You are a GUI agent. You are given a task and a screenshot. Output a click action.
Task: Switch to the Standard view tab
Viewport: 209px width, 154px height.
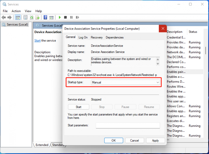pyautogui.click(x=57, y=145)
